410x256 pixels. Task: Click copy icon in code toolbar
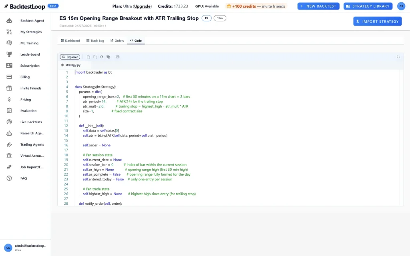click(108, 57)
